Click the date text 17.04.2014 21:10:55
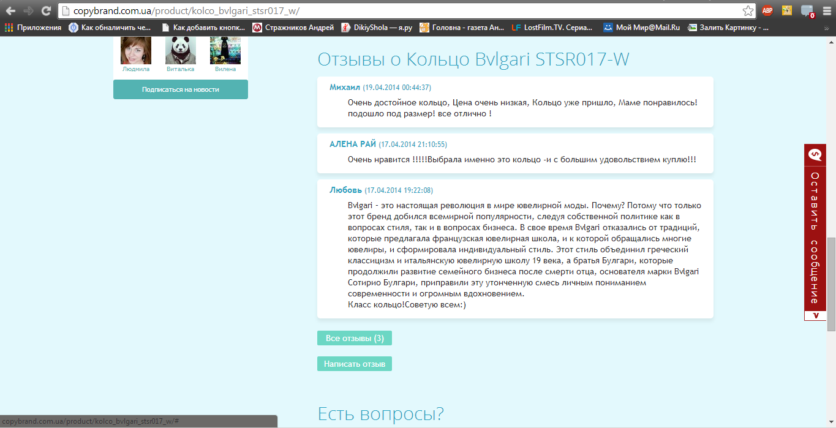 [413, 145]
